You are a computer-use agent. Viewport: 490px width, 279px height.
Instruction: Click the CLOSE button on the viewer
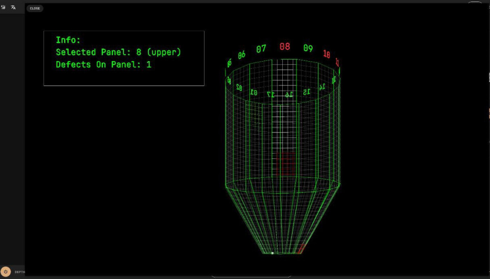point(35,8)
